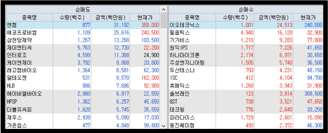
Task: Select the 하나마이크론 stock name
Action: pos(185,55)
